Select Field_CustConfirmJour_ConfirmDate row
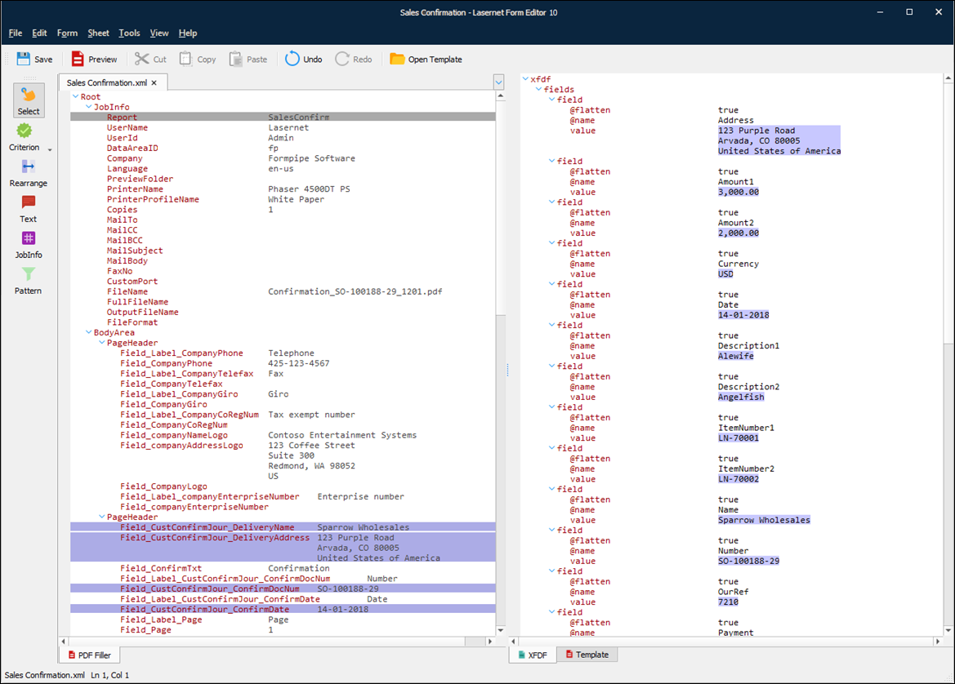The width and height of the screenshot is (955, 684). coord(283,609)
